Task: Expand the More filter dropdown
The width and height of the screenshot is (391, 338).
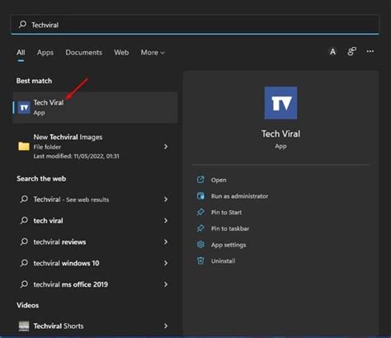Action: tap(153, 53)
